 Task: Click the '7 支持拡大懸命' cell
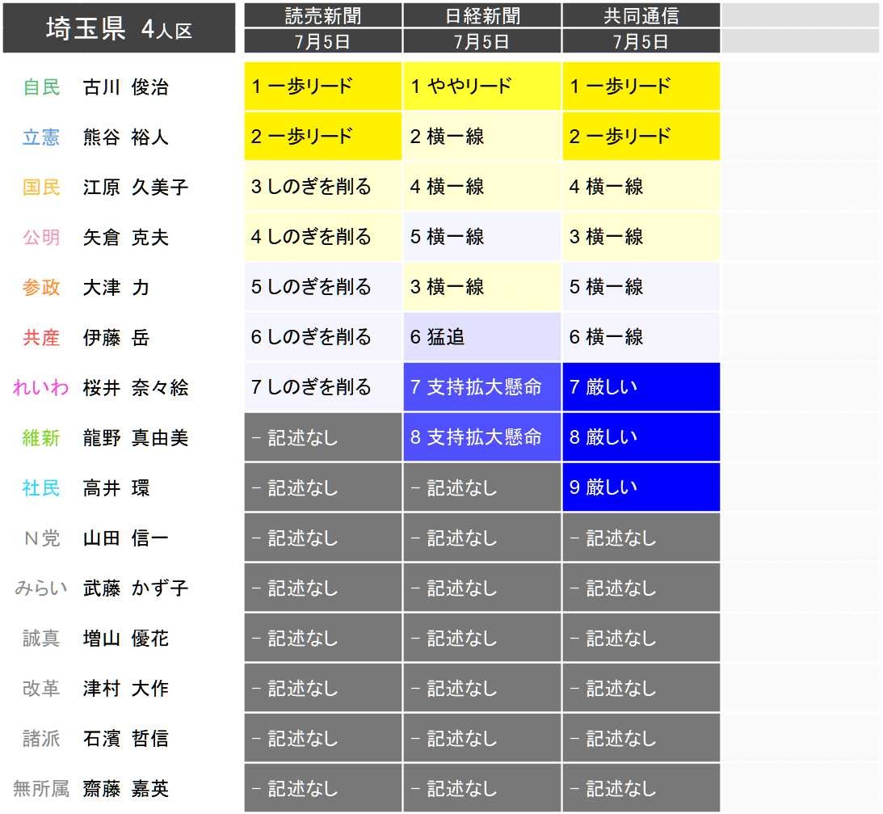(x=482, y=387)
